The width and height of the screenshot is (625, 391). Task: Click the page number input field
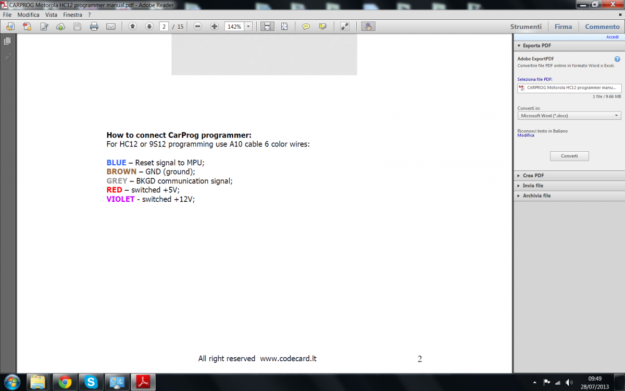click(x=164, y=27)
